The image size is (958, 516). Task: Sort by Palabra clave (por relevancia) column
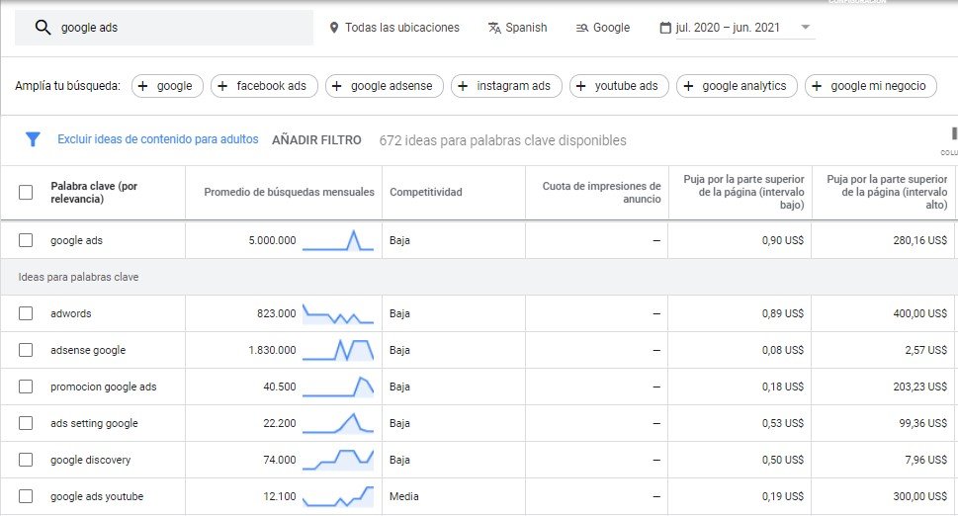click(94, 193)
